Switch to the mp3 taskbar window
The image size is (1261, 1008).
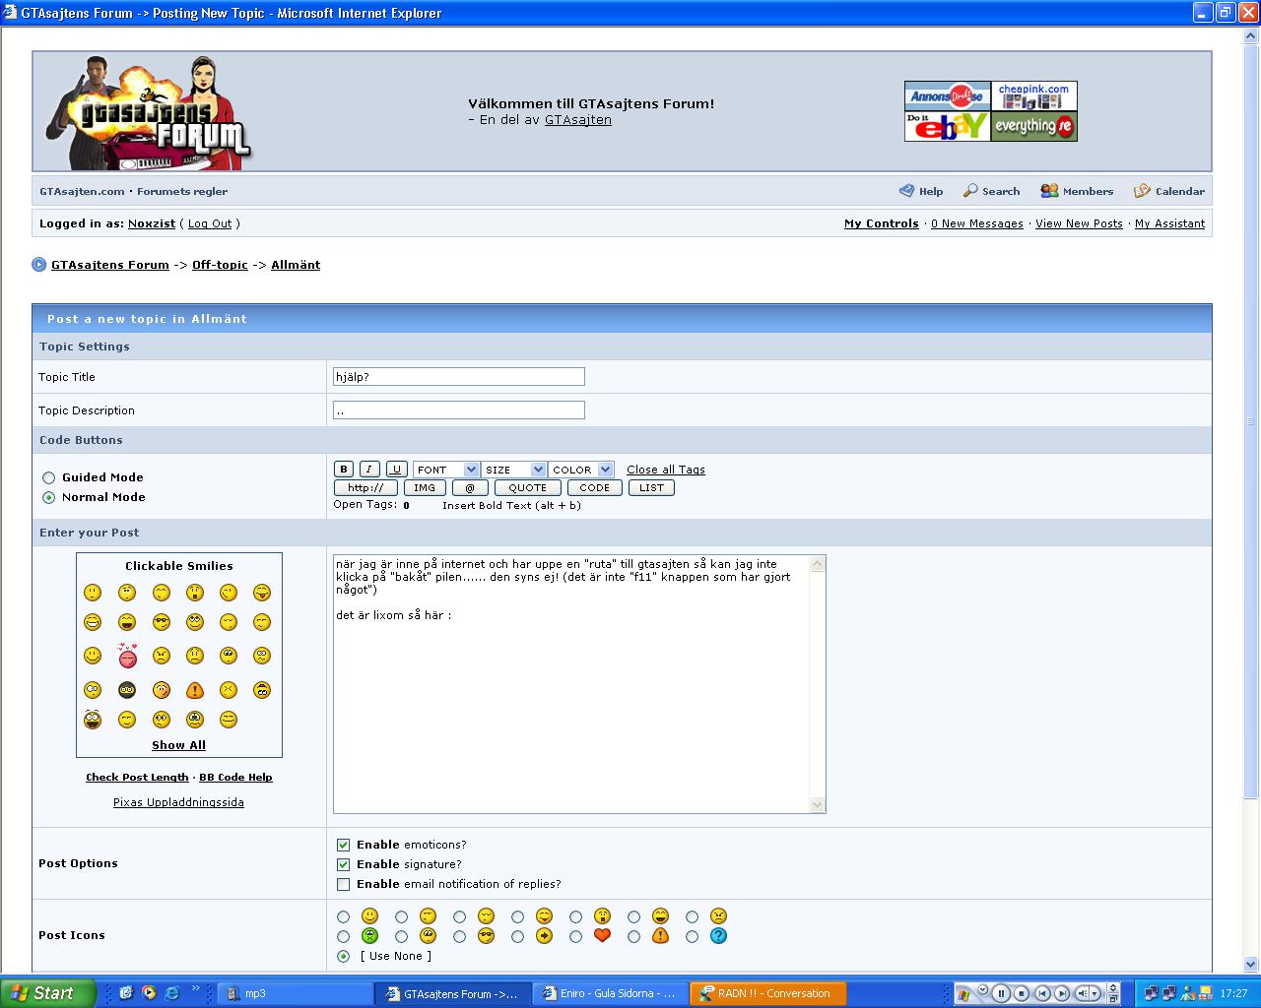coord(295,993)
